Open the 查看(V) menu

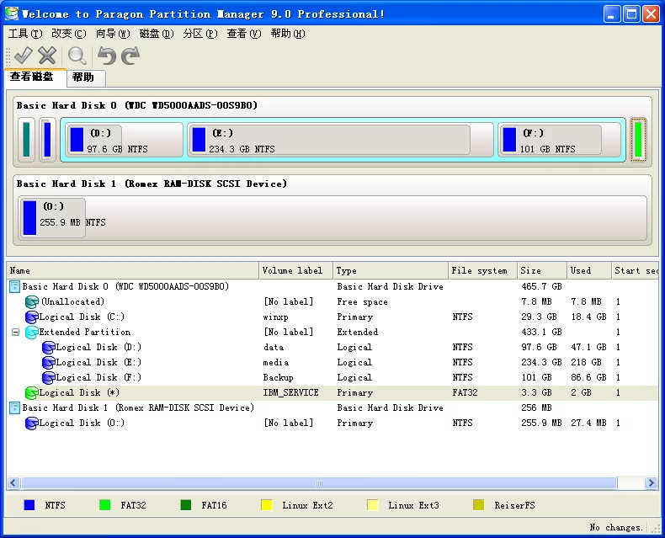[244, 34]
